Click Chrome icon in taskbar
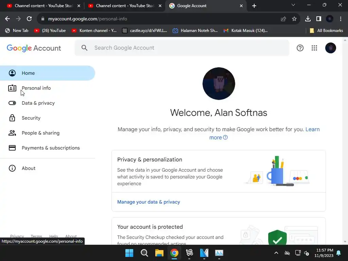 click(x=174, y=253)
